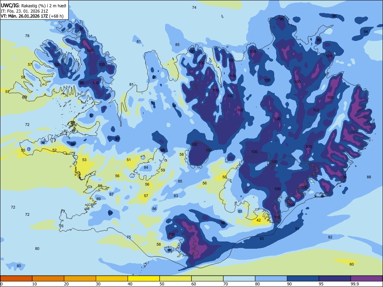Click the '51' humidity value

pos(129,160)
